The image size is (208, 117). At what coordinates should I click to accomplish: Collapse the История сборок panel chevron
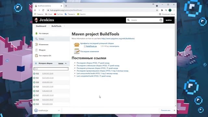click(66, 64)
